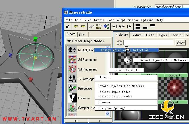189x124 pixels.
Task: Click the yellow left arrow previous graph icon
Action: coord(76,26)
